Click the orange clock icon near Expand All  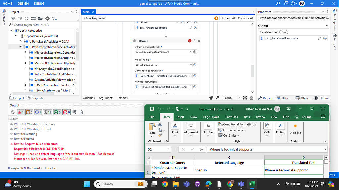tap(216, 19)
